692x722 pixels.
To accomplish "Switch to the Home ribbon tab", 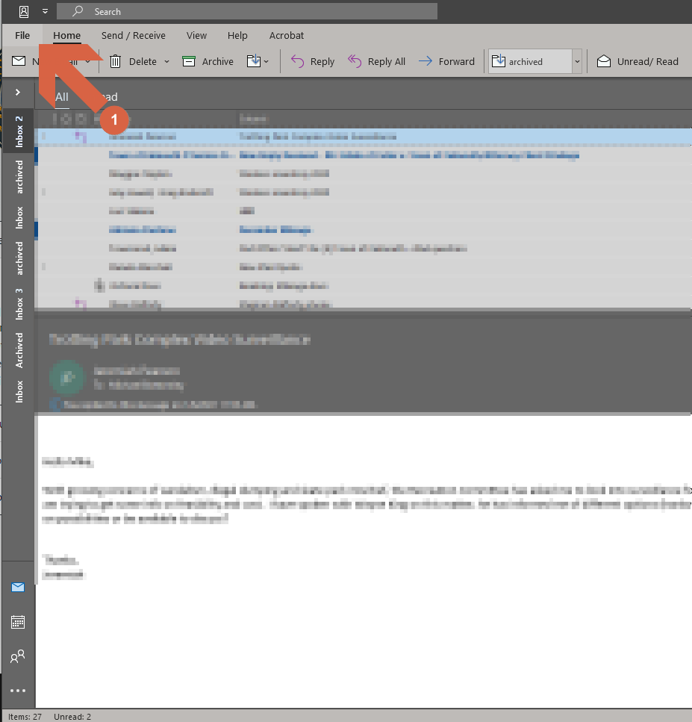I will [66, 35].
